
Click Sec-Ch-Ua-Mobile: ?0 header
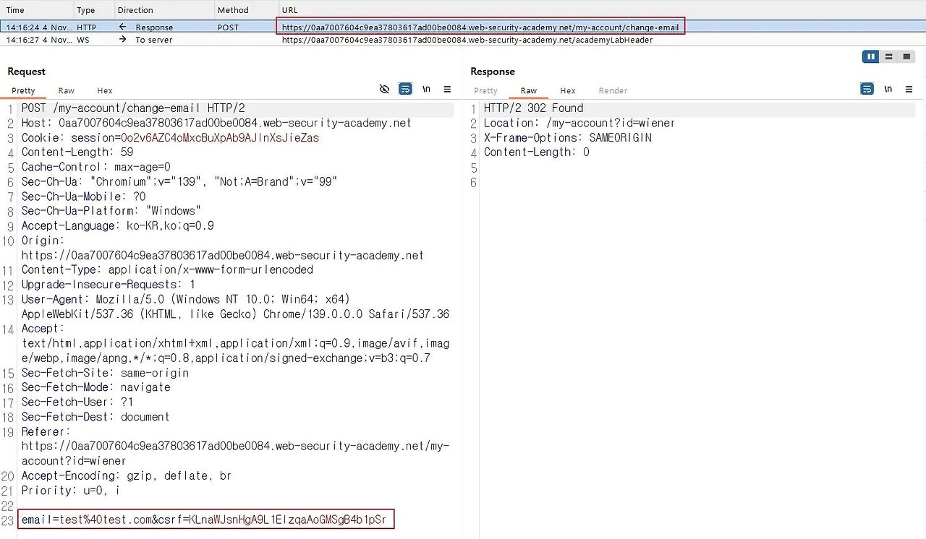tap(84, 197)
